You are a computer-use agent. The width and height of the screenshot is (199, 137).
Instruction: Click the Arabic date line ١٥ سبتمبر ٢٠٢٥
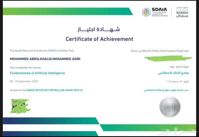(176, 81)
